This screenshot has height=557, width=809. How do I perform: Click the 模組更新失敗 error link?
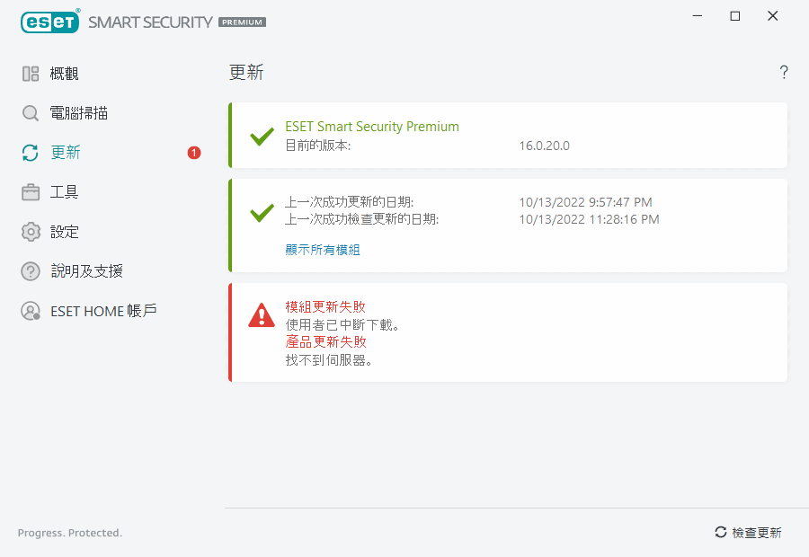[325, 306]
